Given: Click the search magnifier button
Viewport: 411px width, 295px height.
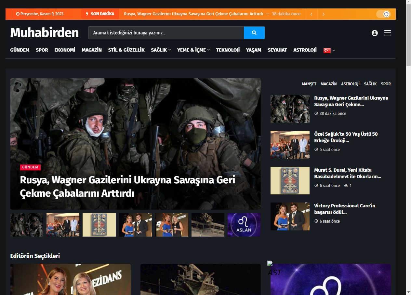Looking at the screenshot, I should (254, 33).
